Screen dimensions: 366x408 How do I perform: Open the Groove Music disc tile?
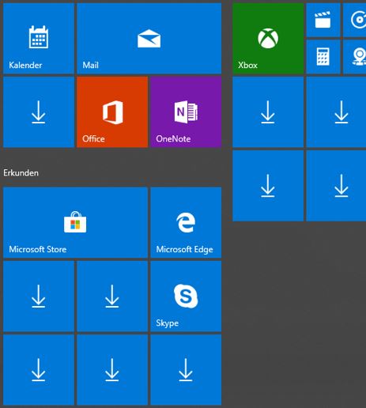355,20
